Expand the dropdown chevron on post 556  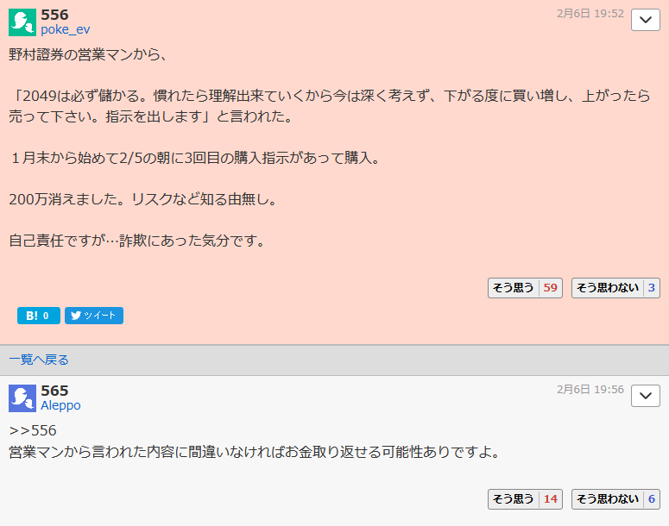point(646,20)
